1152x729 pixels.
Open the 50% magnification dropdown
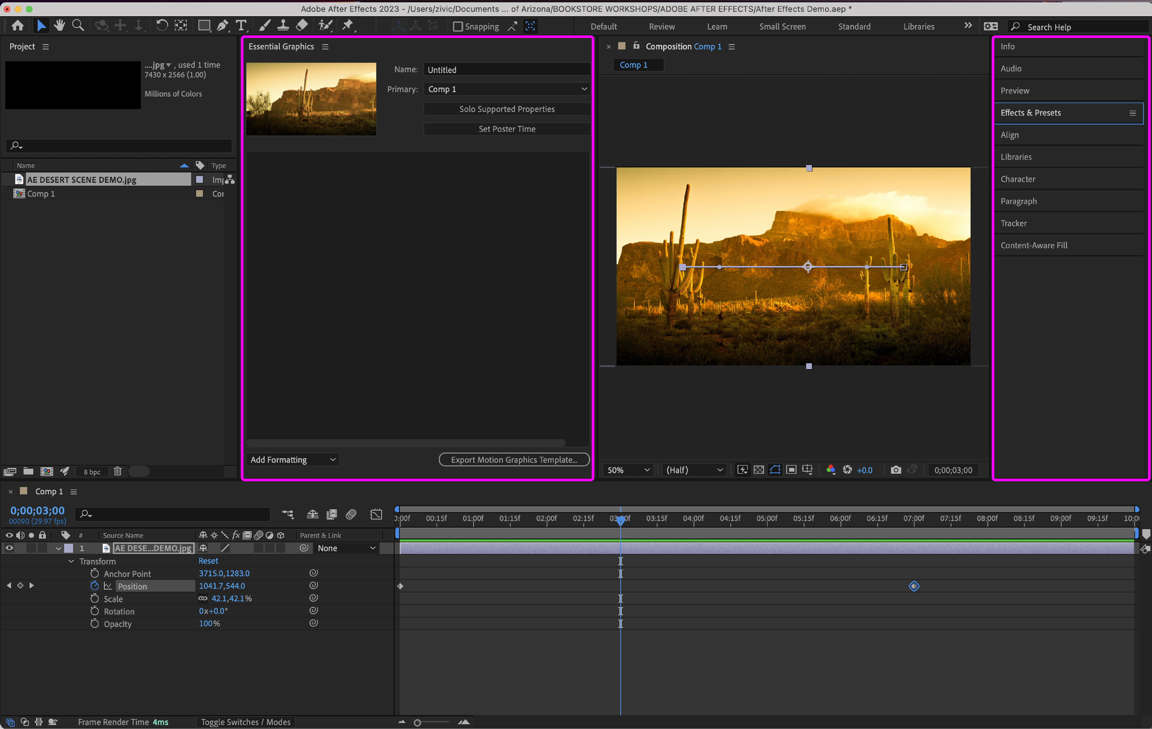(628, 470)
